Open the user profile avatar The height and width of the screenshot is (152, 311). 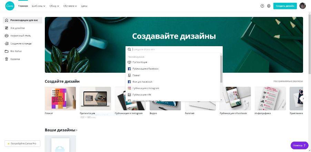pos(302,6)
